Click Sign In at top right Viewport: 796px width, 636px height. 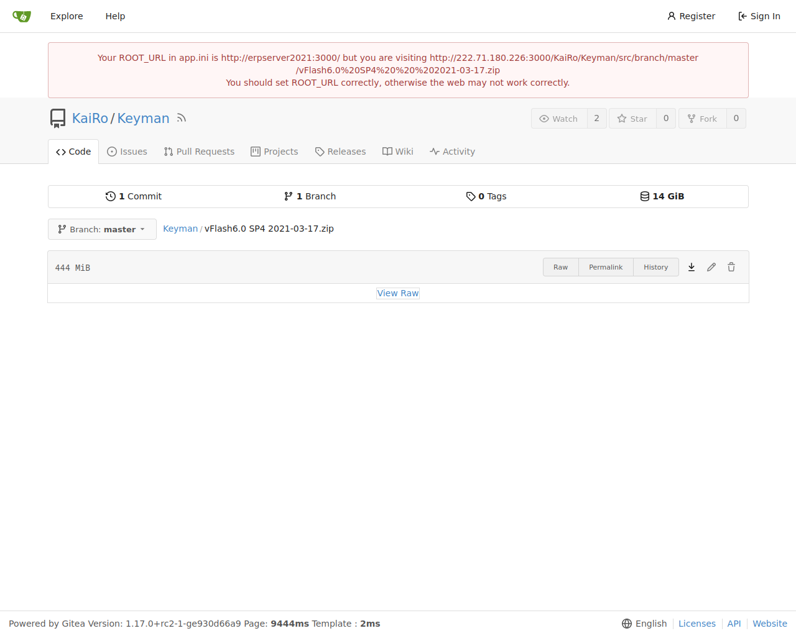[759, 16]
